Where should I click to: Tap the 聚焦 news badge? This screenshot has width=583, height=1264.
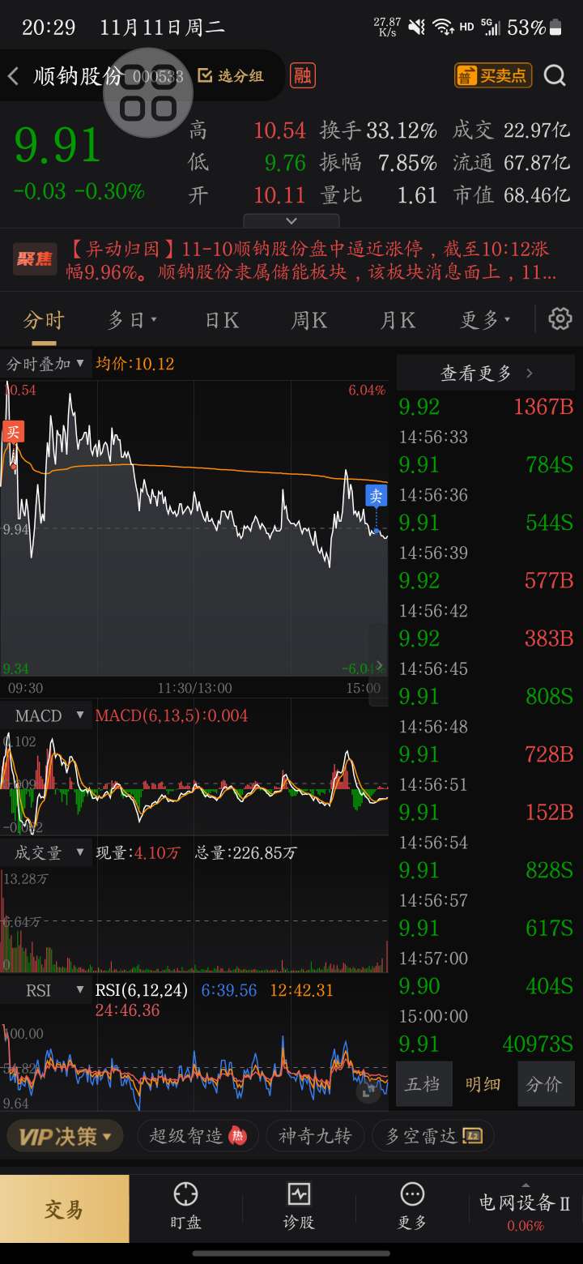pyautogui.click(x=35, y=259)
